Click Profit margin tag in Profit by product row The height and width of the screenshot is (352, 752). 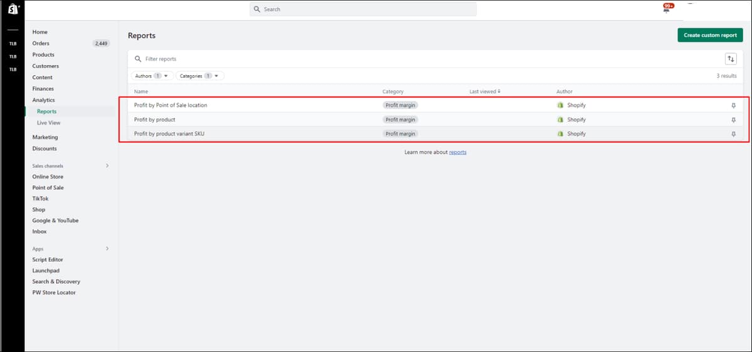pyautogui.click(x=400, y=120)
